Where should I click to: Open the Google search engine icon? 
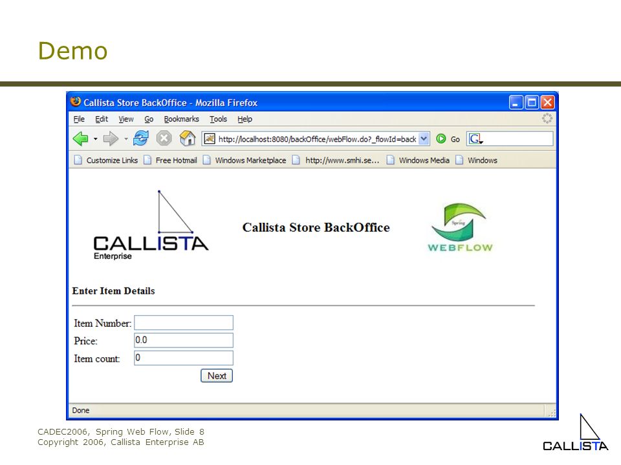tap(475, 139)
